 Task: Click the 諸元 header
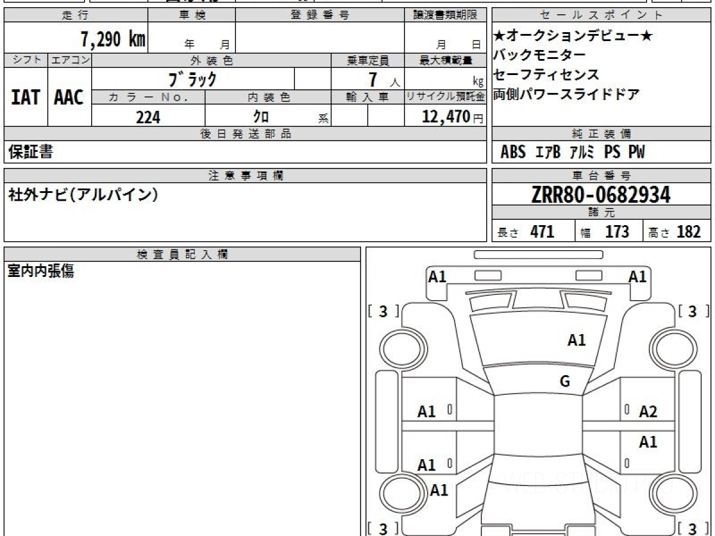tap(602, 213)
